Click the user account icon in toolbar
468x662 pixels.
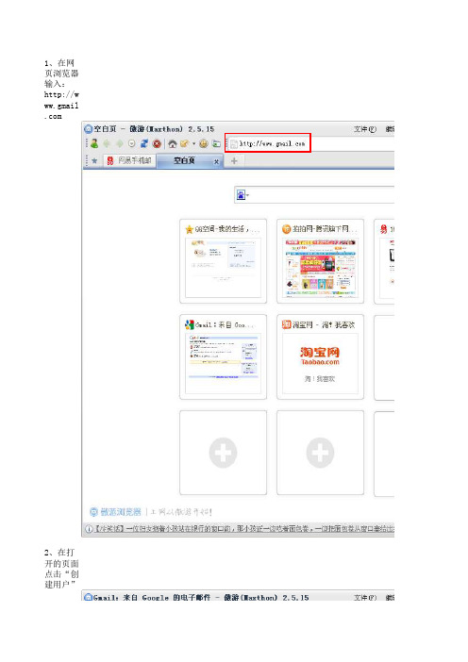point(94,143)
